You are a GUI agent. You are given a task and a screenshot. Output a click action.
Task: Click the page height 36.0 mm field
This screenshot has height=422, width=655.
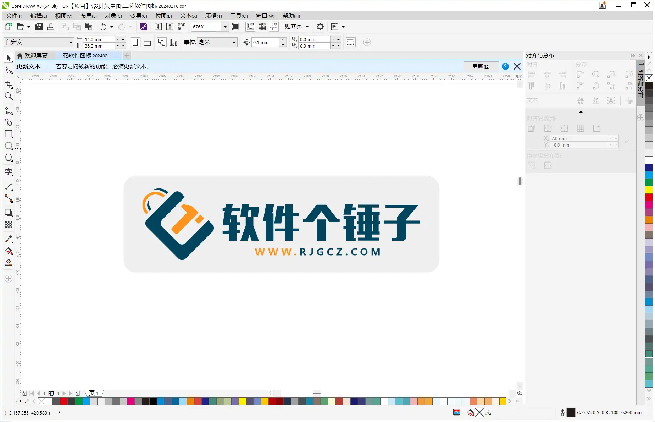(99, 46)
